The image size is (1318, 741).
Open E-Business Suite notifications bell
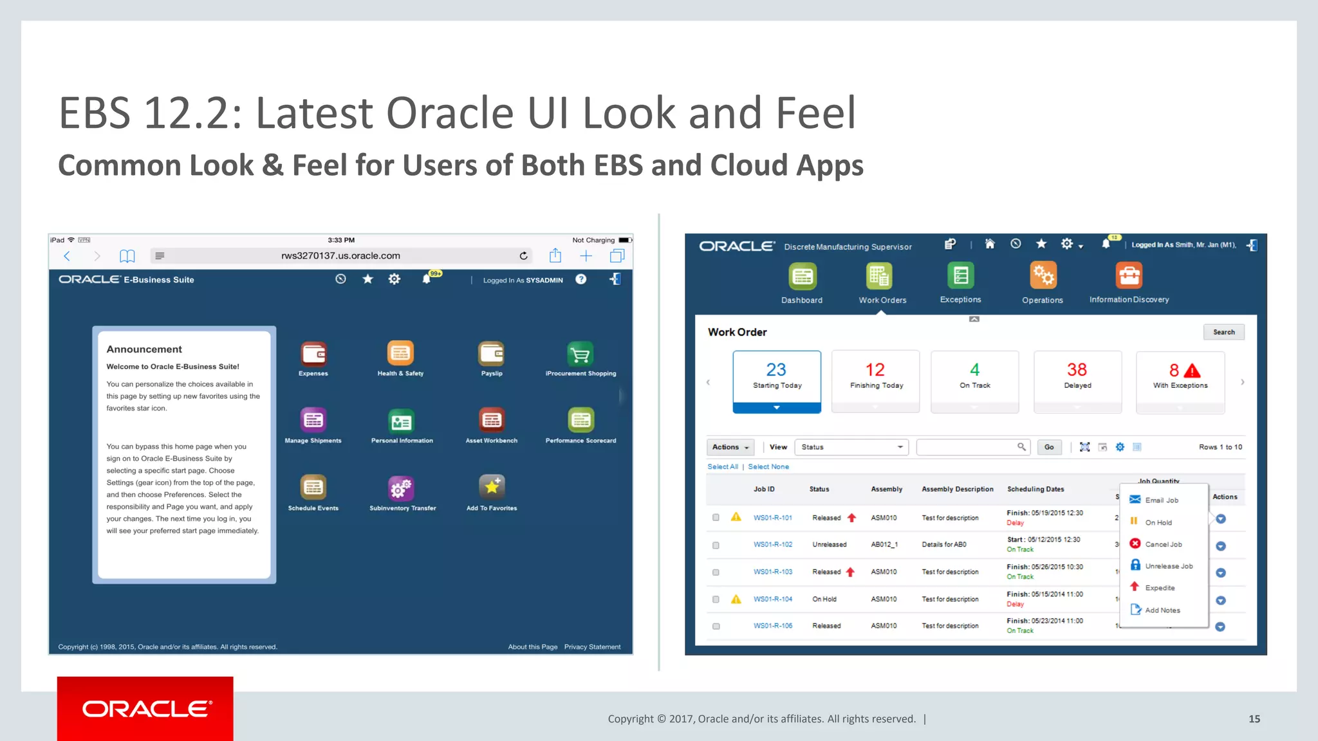coord(426,279)
